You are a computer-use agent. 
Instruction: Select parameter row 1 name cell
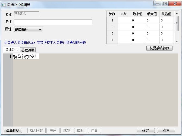[x=124, y=21]
